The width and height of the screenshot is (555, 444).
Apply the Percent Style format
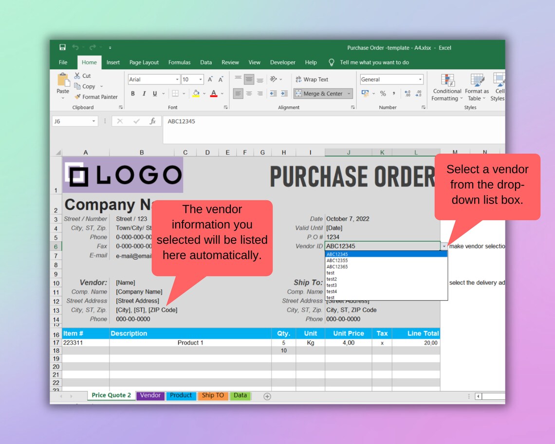(383, 93)
